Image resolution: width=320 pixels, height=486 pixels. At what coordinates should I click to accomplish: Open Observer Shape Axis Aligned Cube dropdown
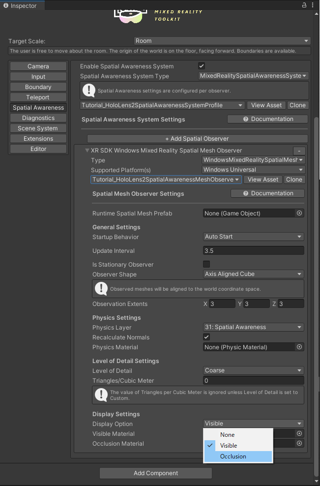click(x=254, y=274)
